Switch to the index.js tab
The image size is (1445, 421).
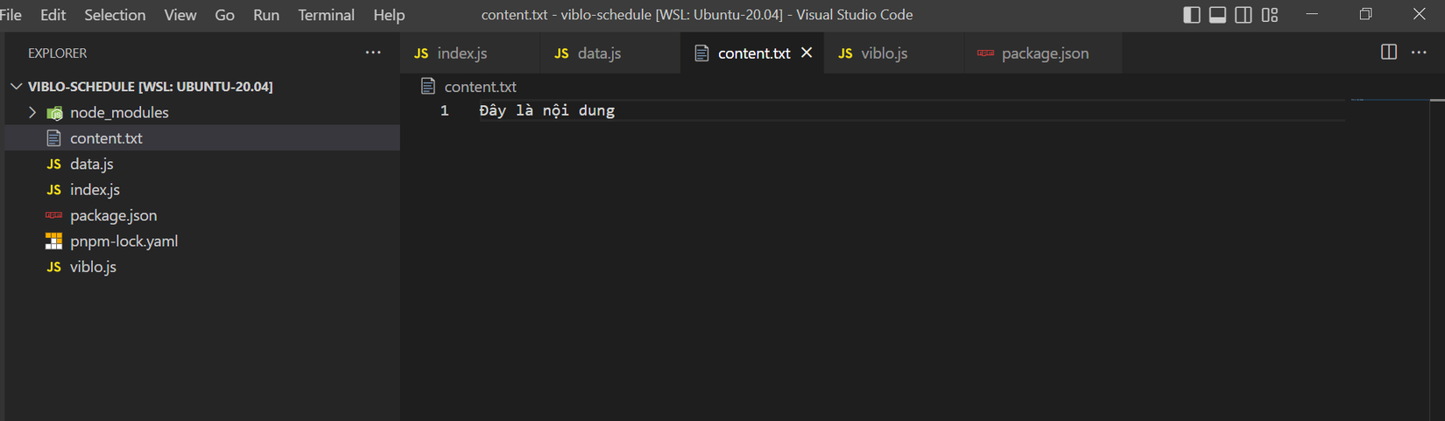(462, 53)
